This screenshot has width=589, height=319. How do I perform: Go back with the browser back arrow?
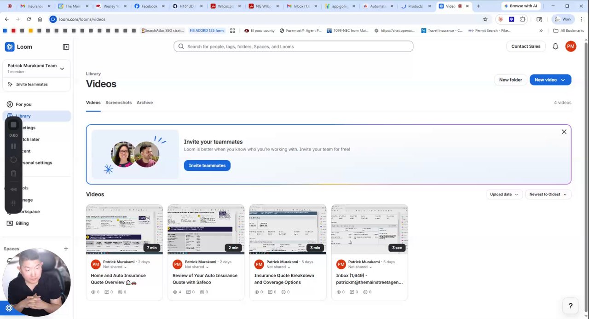pos(6,19)
